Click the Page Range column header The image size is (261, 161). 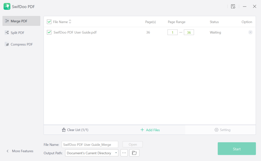click(x=176, y=22)
